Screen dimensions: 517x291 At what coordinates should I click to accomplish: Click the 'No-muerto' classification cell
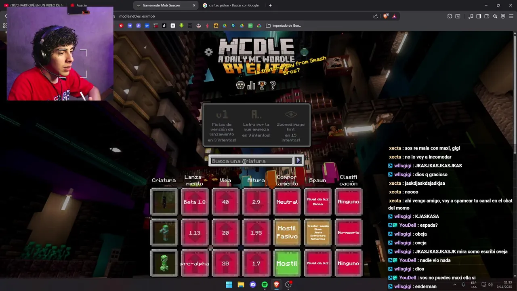click(348, 232)
